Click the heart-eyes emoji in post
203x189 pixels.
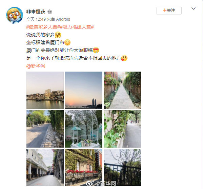(x=96, y=50)
